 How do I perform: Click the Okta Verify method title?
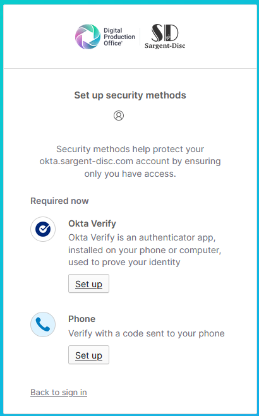pos(92,223)
